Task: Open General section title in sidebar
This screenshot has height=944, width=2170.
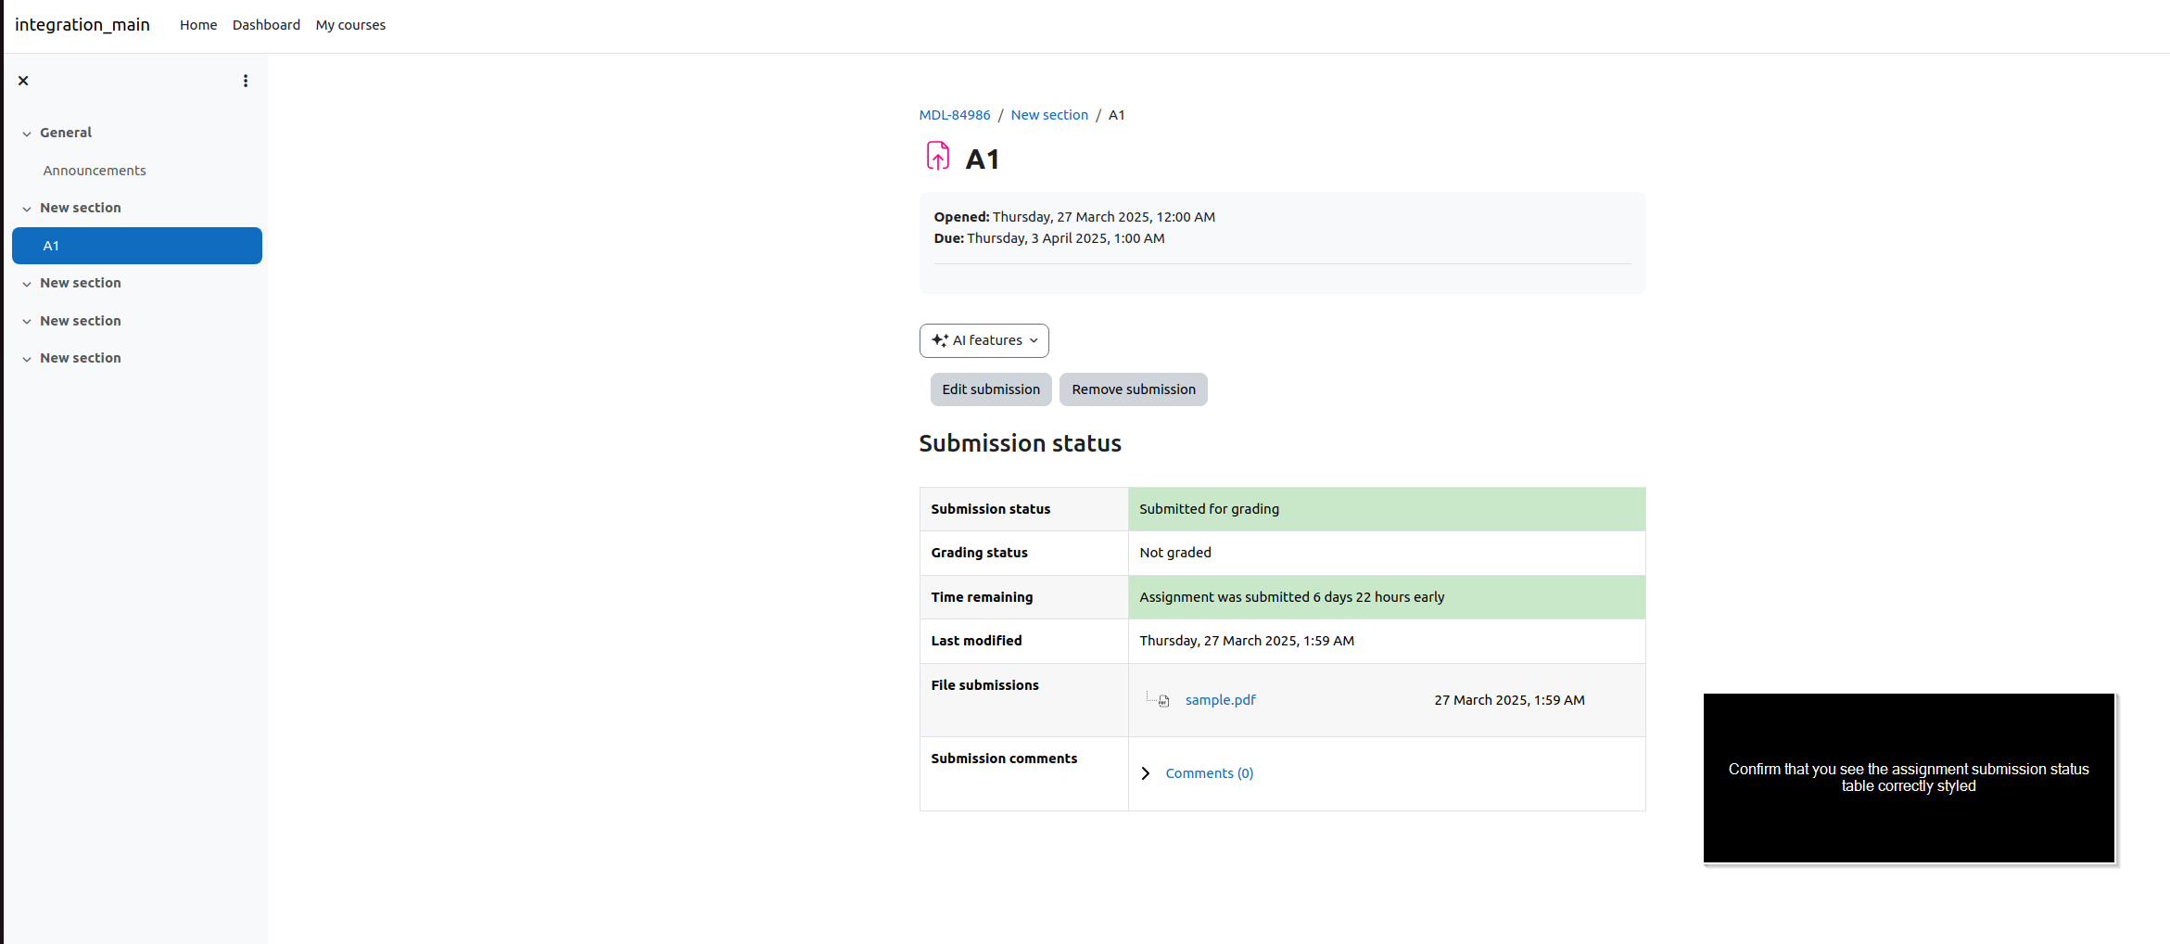Action: [x=66, y=133]
